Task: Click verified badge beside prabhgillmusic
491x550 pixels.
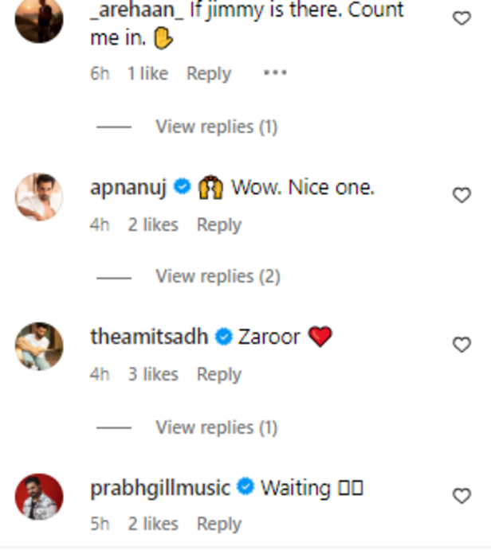Action: 246,487
